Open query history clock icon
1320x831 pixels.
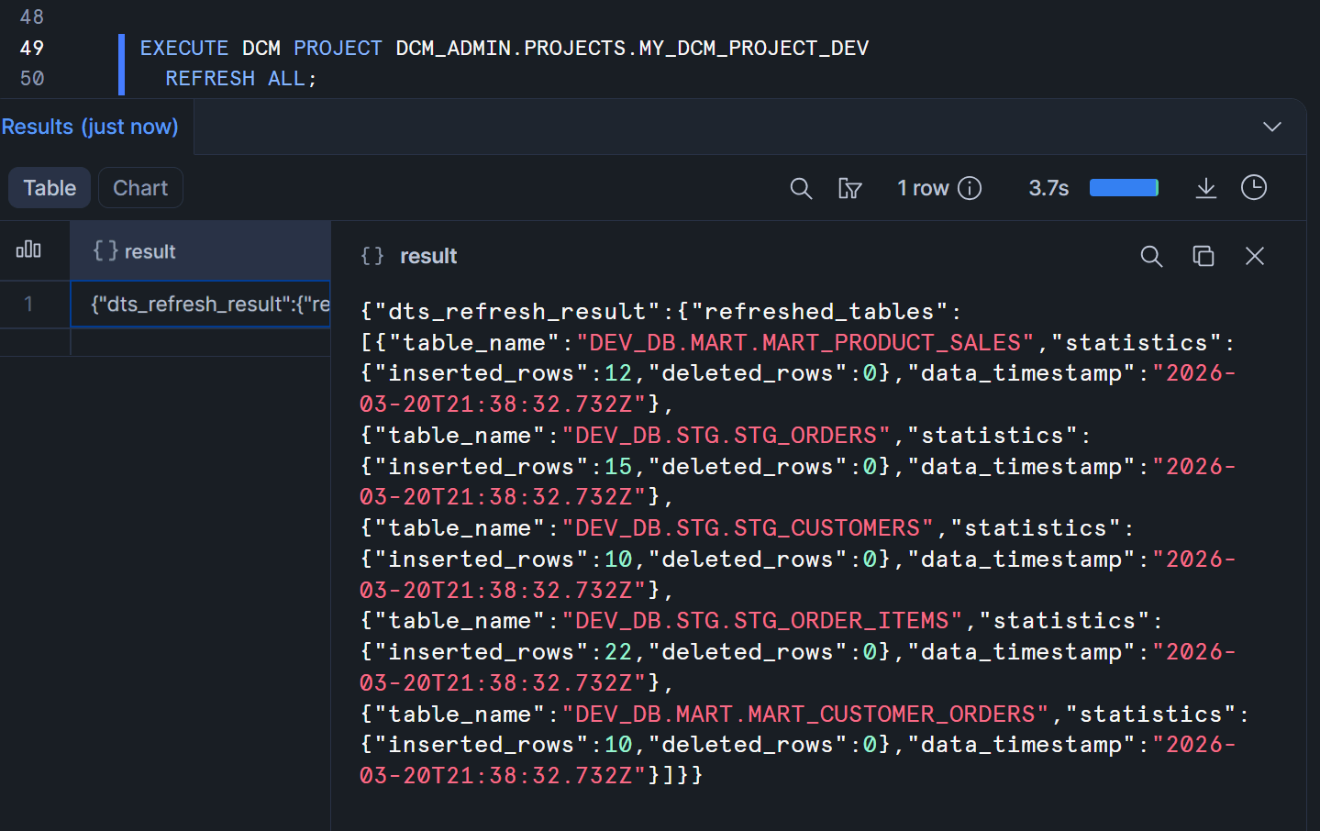coord(1253,188)
